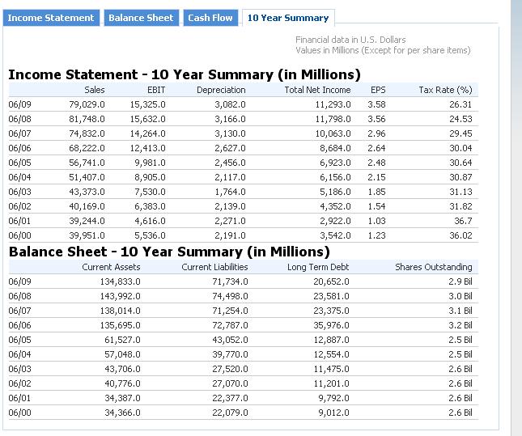The width and height of the screenshot is (522, 436).
Task: Select the Depreciation column header
Action: point(221,90)
